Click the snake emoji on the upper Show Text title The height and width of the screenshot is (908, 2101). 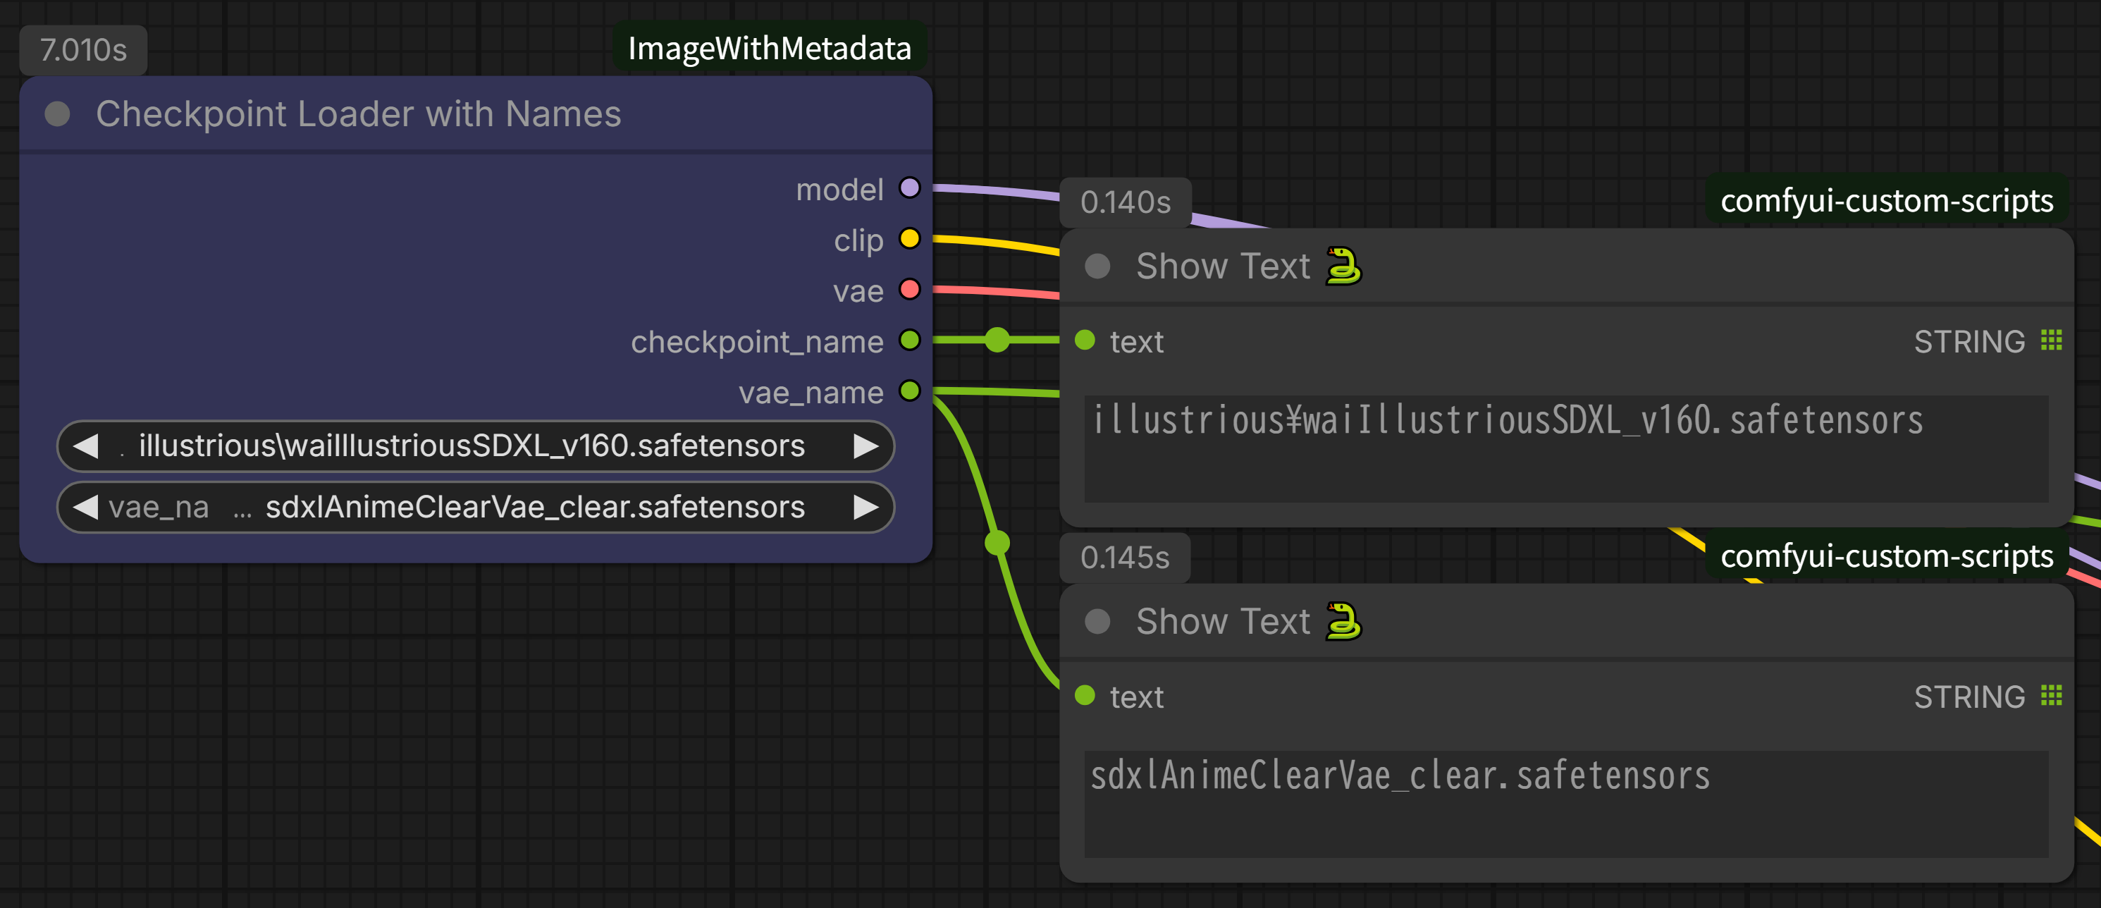coord(1343,266)
